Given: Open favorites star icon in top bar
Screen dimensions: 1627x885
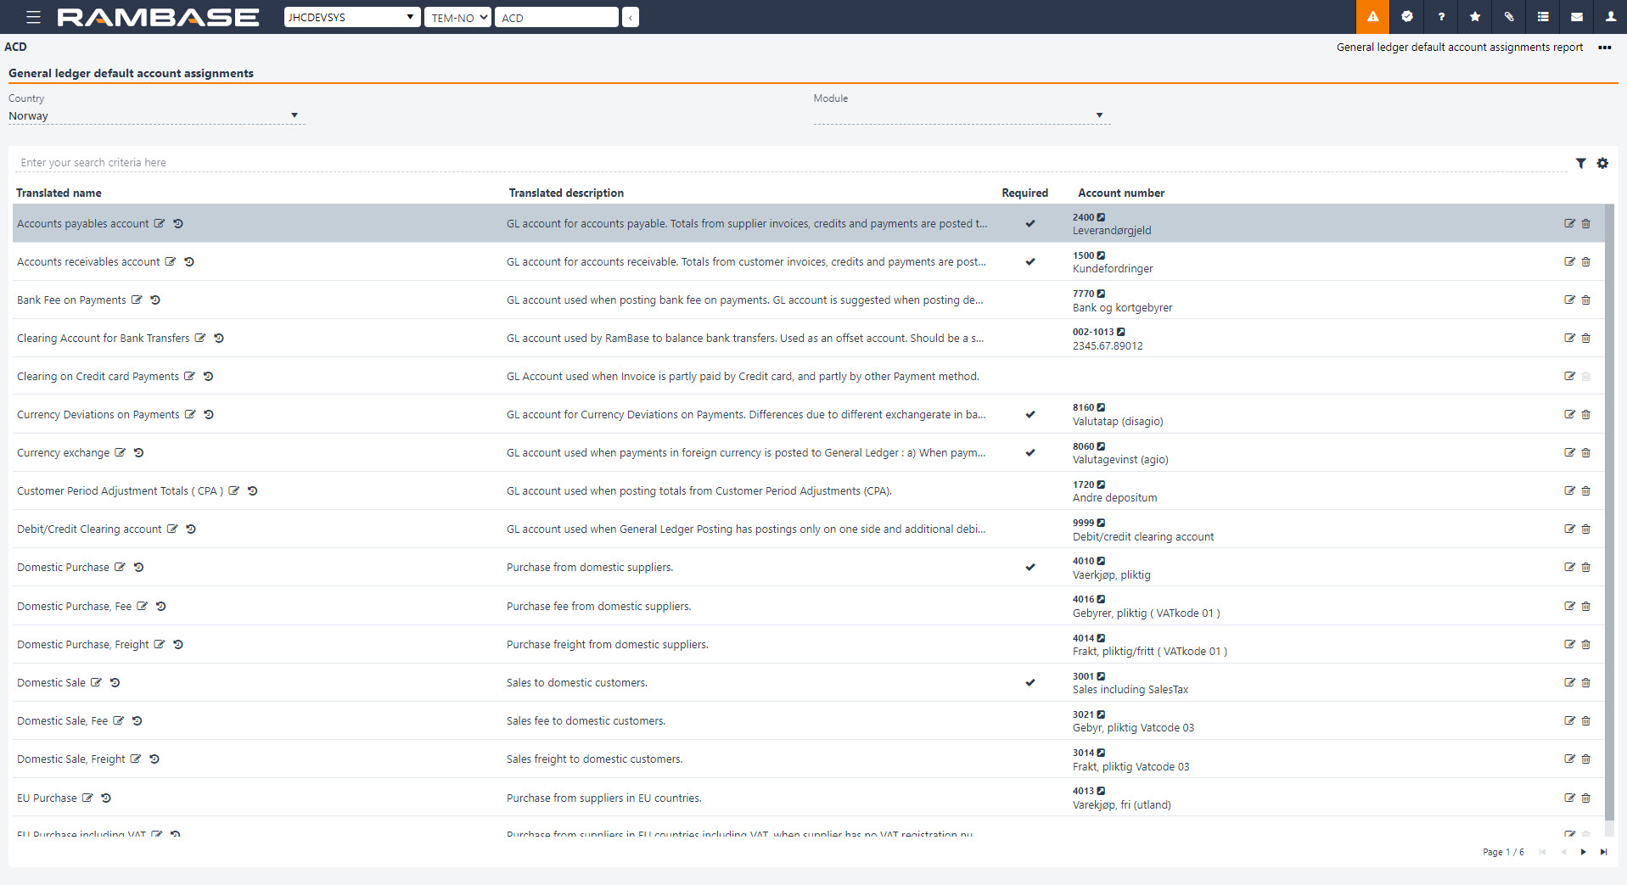Looking at the screenshot, I should coord(1474,17).
